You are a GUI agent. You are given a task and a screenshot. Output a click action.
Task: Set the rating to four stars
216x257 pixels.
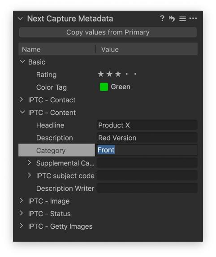[126, 74]
